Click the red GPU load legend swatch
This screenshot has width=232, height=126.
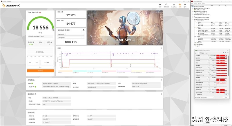pos(109,71)
